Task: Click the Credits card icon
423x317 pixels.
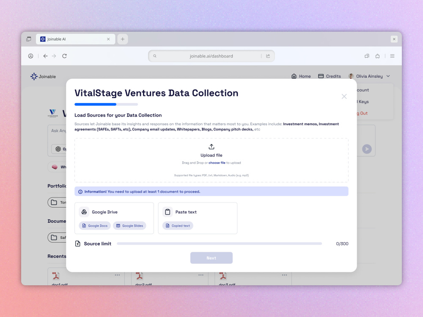Action: click(321, 76)
